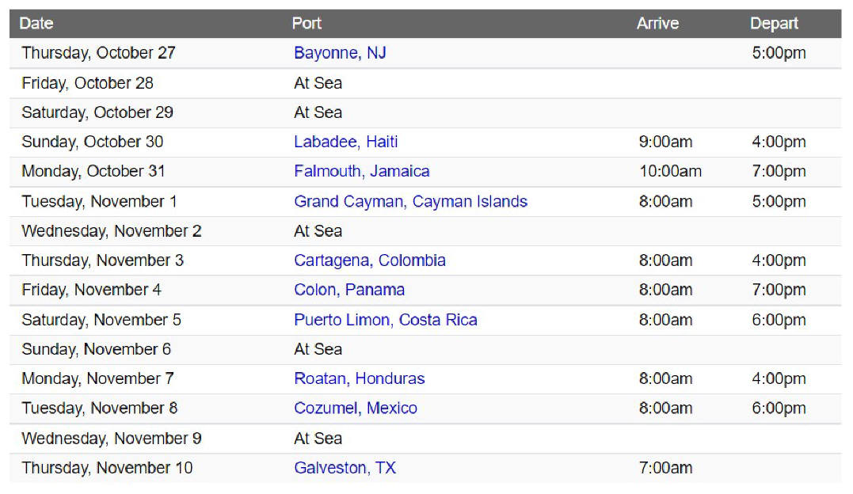Select the Thursday, October 27 date cell
Image resolution: width=853 pixels, height=494 pixels.
[x=98, y=53]
